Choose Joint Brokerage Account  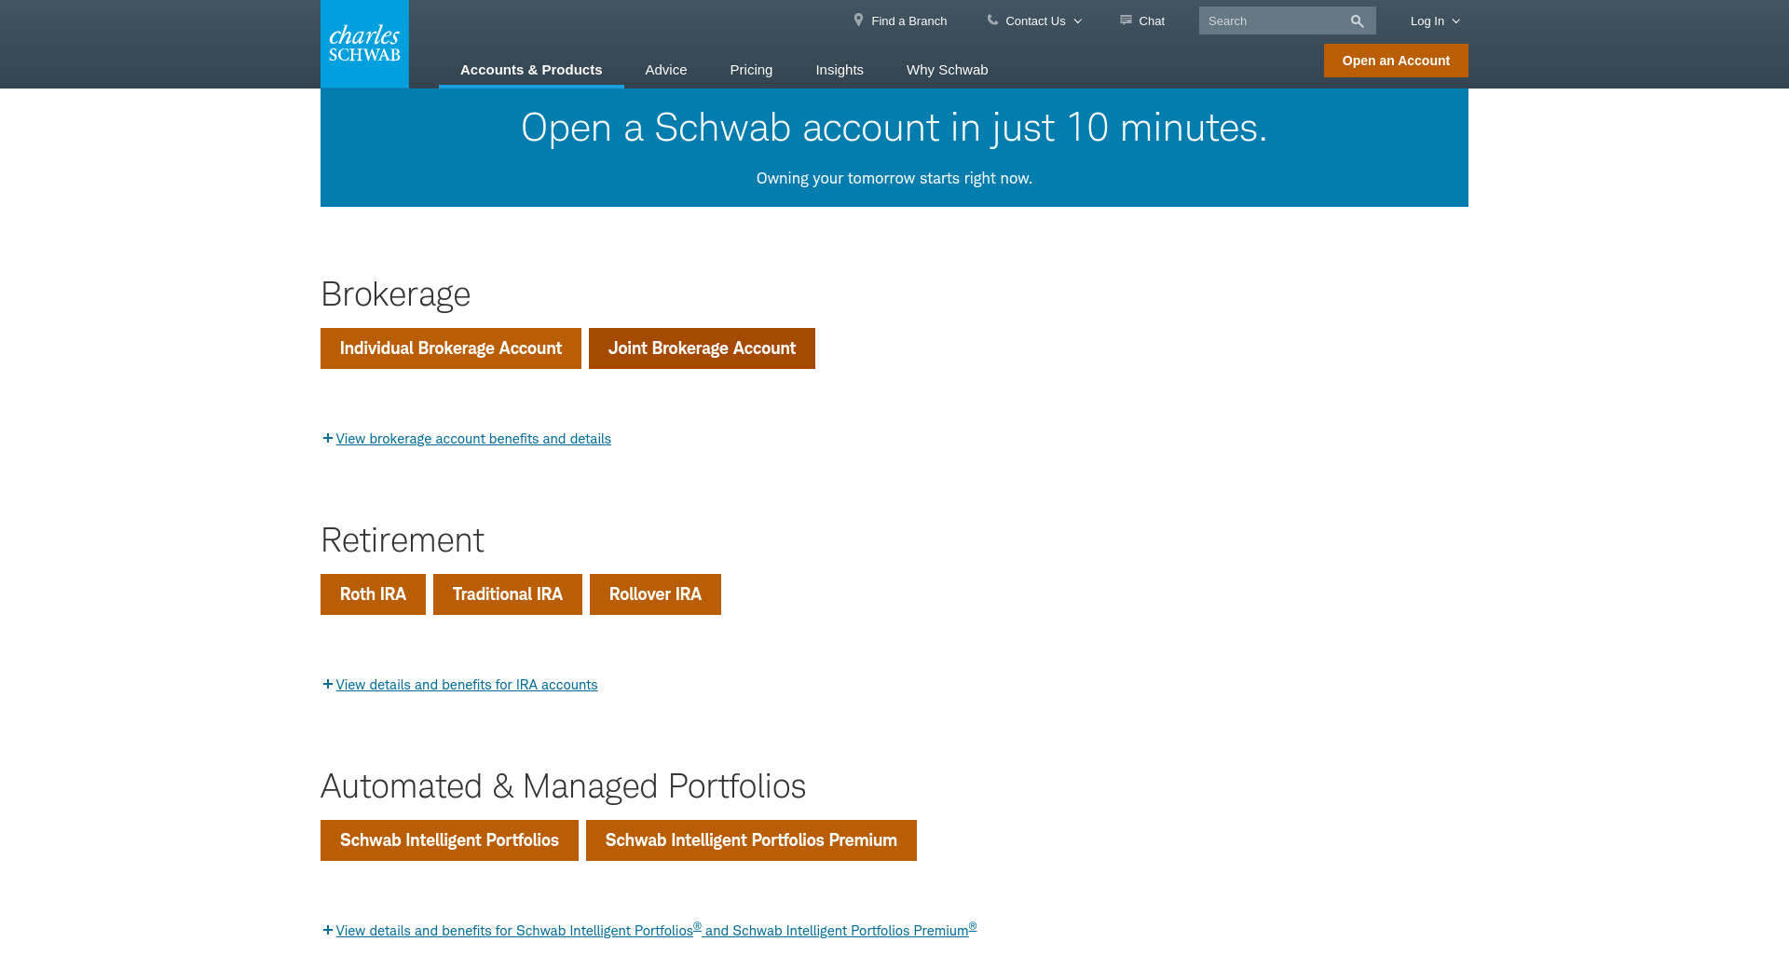pyautogui.click(x=702, y=348)
